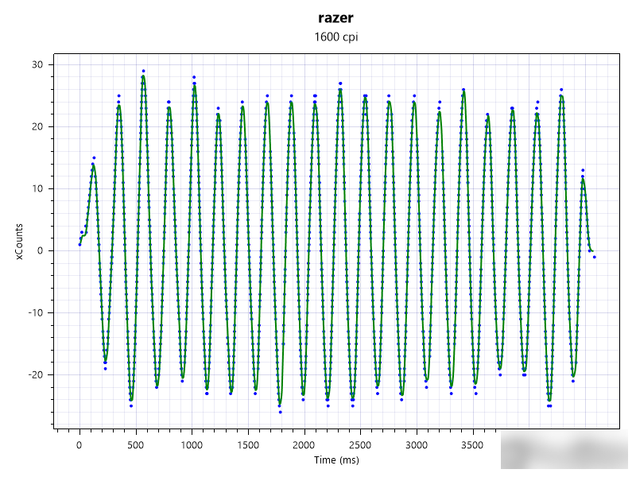Click the x-axis tick value "1500"
Screen dimensions: 636x477
click(248, 445)
